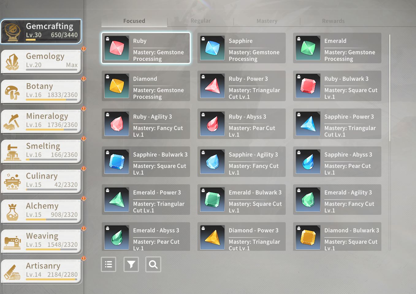Select the Diamond - Power 3 gem icon
The height and width of the screenshot is (294, 416).
click(212, 237)
